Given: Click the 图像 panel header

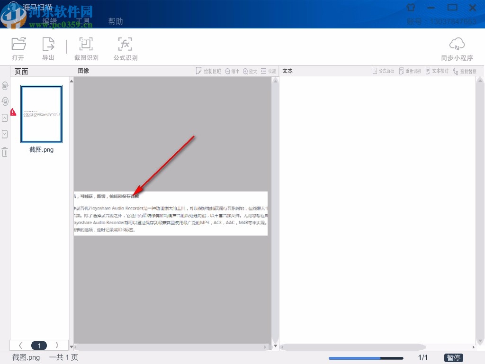Looking at the screenshot, I should click(x=83, y=71).
